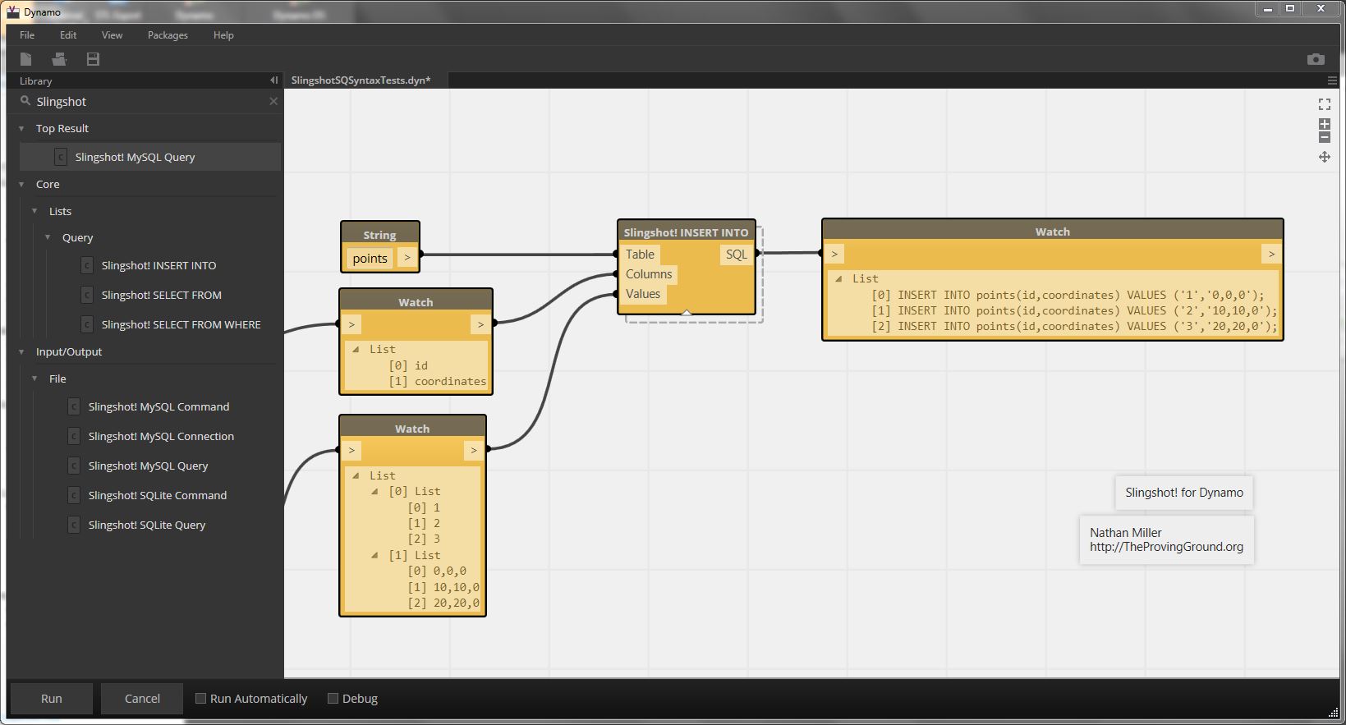Screen dimensions: 1346x725
Task: Switch to SlingshotSQSyntaxTests.dyn tab
Action: coord(361,80)
